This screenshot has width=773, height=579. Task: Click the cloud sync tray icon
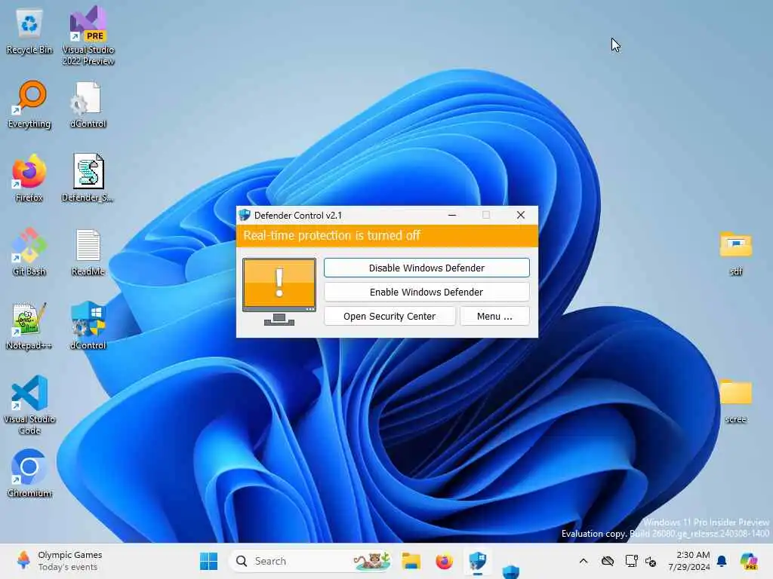tap(608, 561)
